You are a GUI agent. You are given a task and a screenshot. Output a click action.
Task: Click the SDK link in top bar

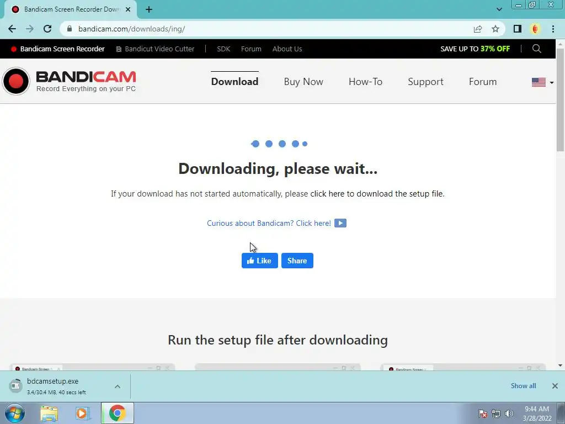click(223, 49)
